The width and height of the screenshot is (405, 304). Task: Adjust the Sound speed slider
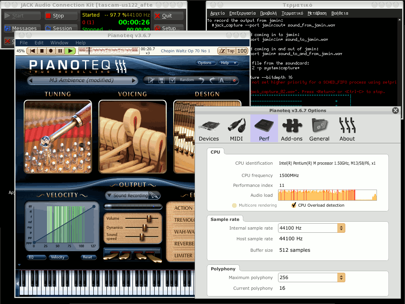point(142,237)
